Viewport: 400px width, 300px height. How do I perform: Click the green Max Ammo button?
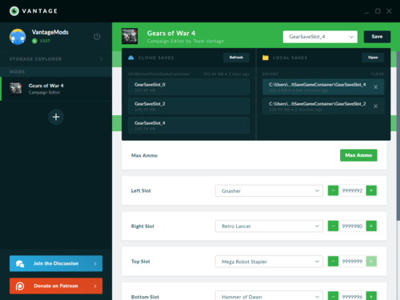pos(358,155)
